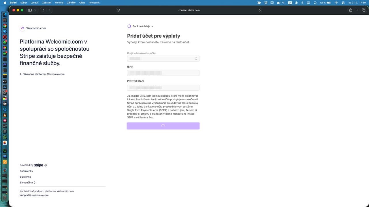
Task: Show the weather 1 °C menu bar item
Action: click(x=281, y=3)
